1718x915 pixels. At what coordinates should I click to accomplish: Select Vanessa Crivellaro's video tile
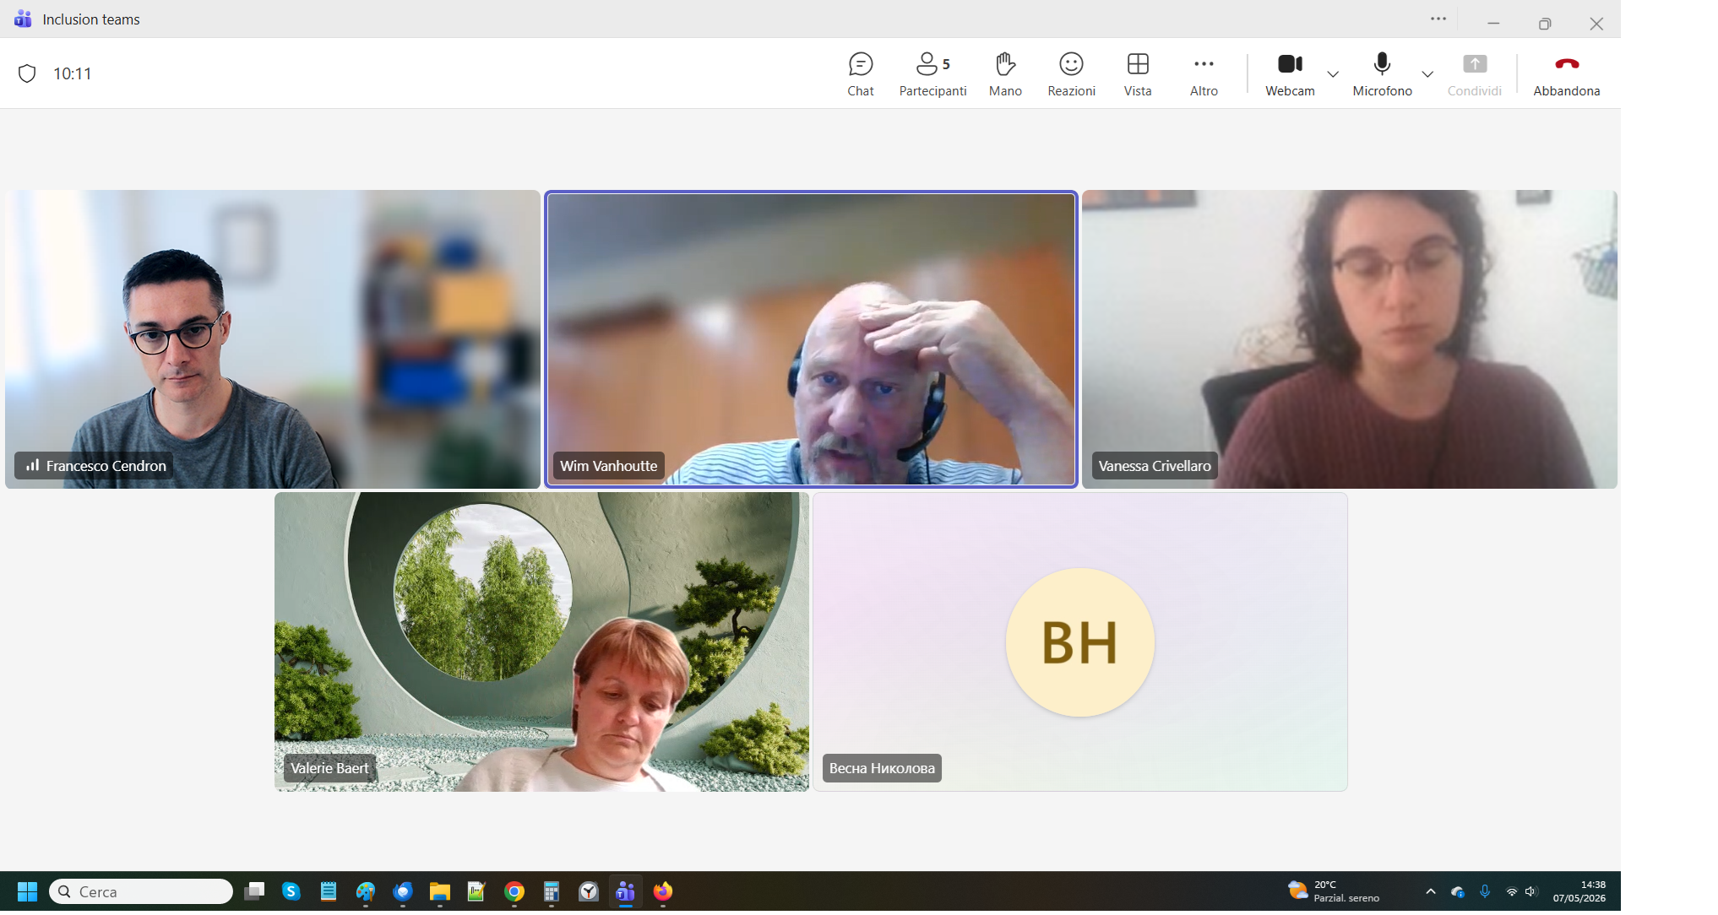point(1350,339)
